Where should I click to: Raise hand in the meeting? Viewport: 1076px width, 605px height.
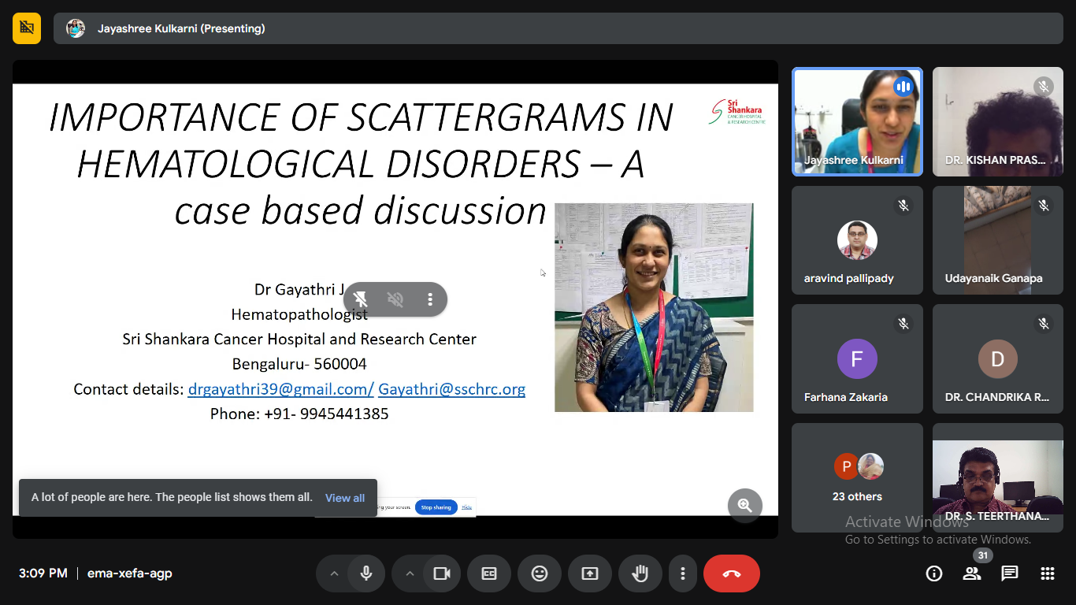640,573
